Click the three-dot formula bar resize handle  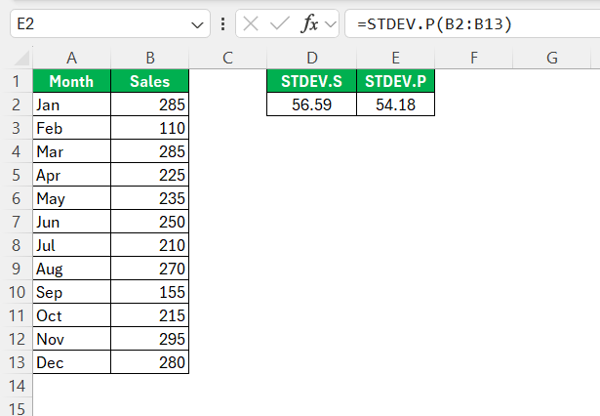pyautogui.click(x=222, y=24)
